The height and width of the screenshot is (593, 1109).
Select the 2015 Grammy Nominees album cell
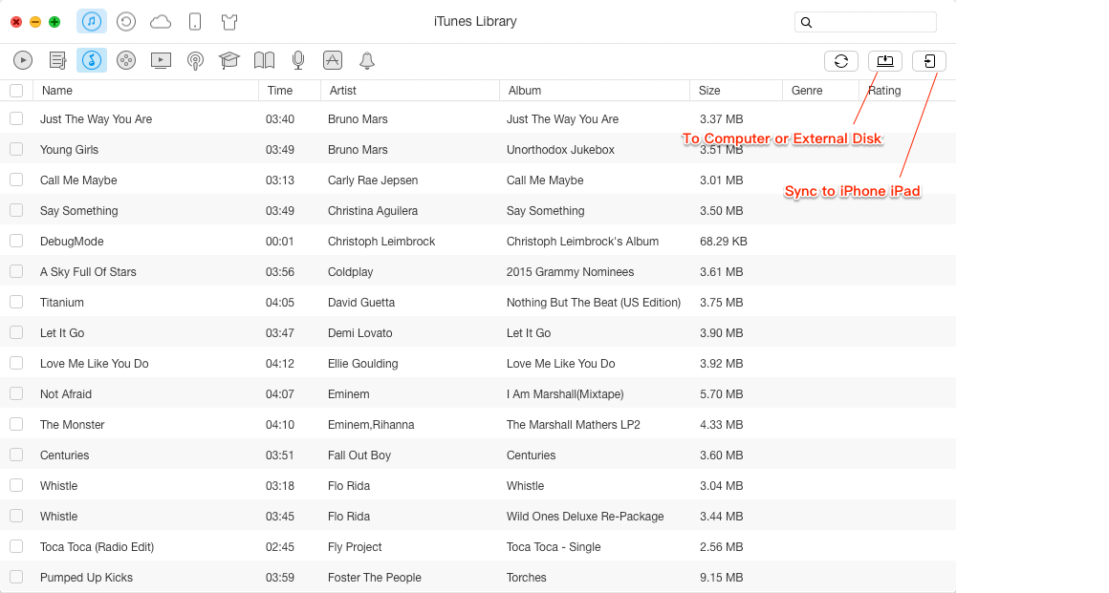coord(570,271)
